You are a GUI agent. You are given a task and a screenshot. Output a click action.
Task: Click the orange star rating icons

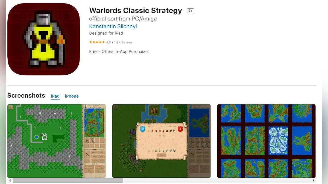(x=97, y=42)
